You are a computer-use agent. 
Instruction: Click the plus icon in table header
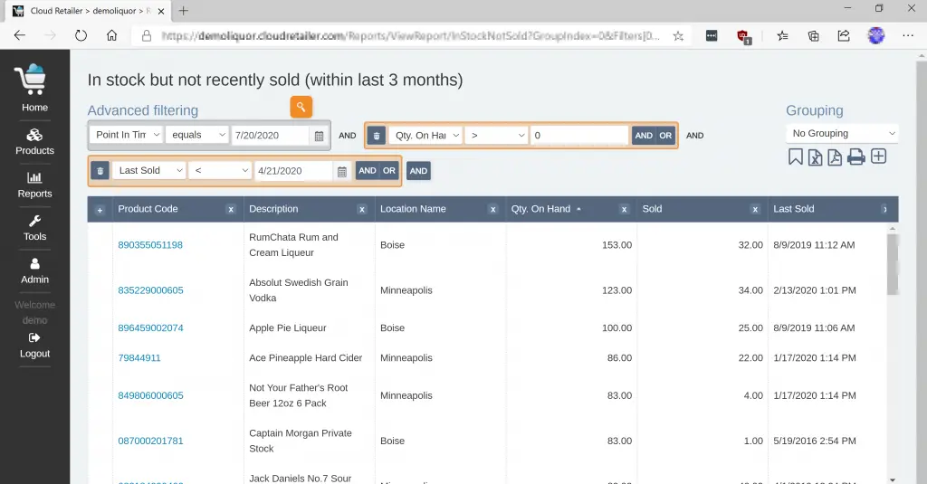(x=100, y=210)
